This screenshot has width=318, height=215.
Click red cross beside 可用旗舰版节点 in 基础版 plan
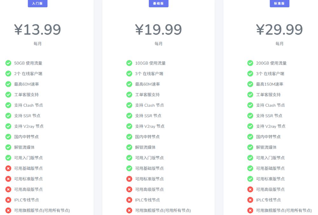click(129, 210)
